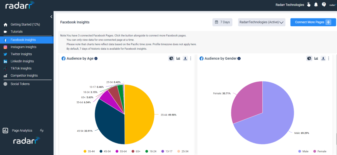
Task: Toggle the 13-17 legend item
Action: pyautogui.click(x=167, y=151)
